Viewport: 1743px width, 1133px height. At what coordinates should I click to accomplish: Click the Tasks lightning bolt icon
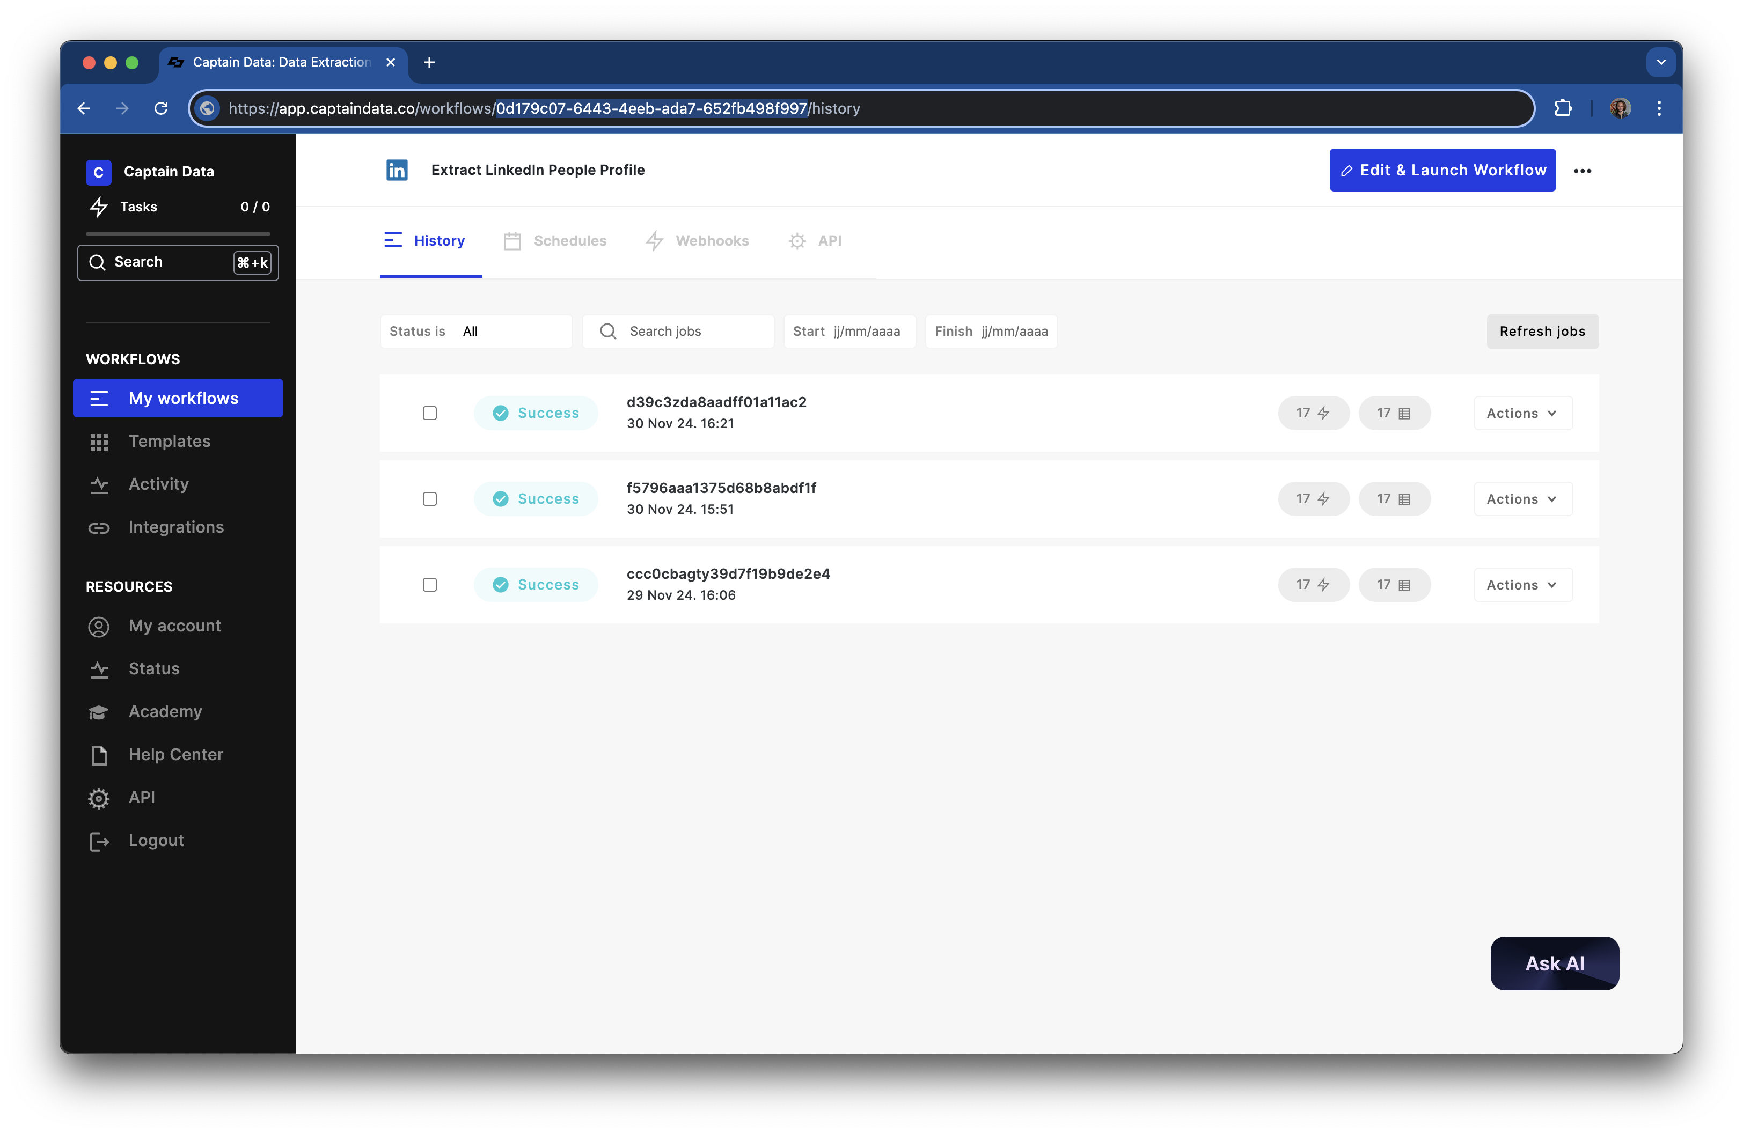[99, 207]
